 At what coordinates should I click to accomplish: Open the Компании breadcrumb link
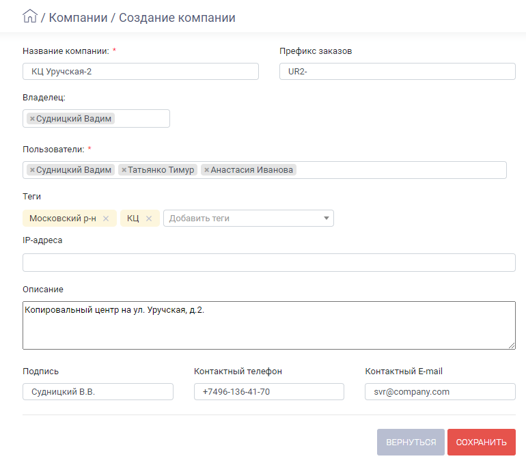point(78,18)
